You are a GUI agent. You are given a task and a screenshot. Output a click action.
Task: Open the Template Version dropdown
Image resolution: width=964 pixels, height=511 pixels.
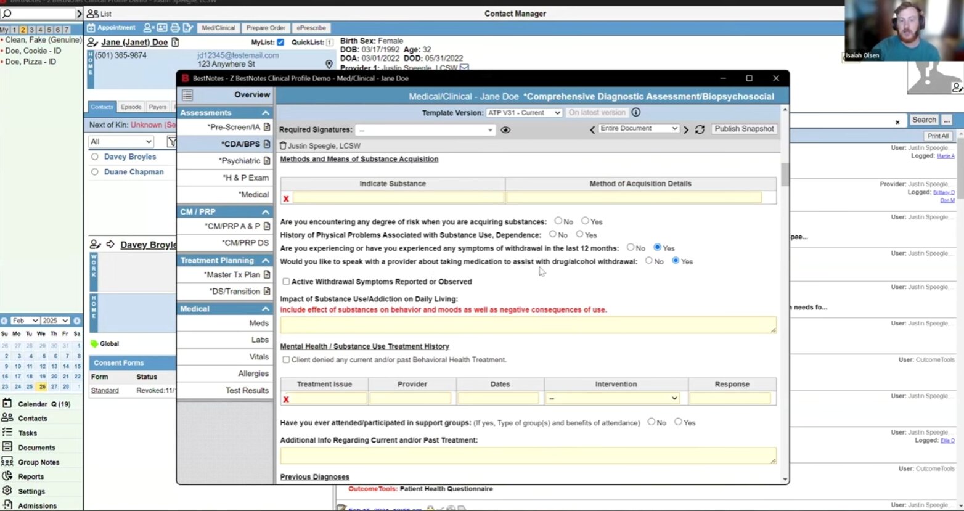pyautogui.click(x=523, y=113)
